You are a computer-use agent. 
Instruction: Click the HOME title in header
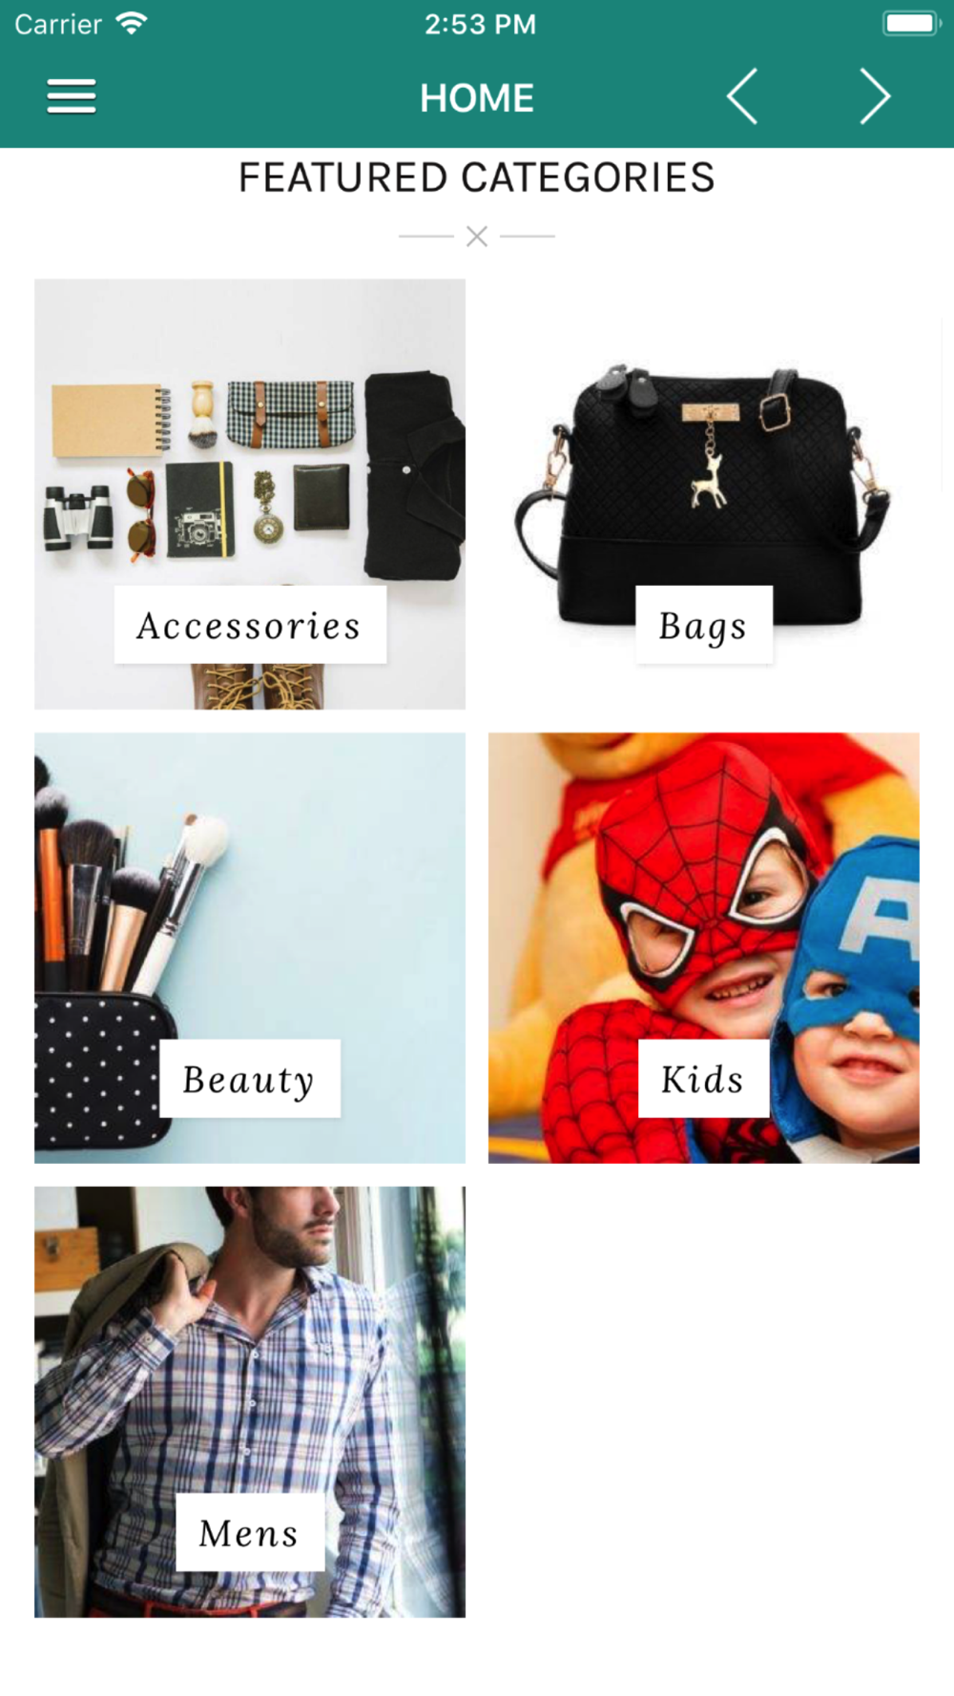pyautogui.click(x=477, y=97)
